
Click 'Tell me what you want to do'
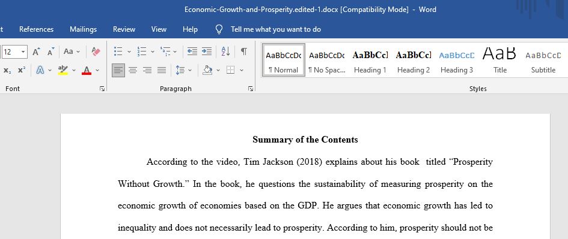click(276, 29)
